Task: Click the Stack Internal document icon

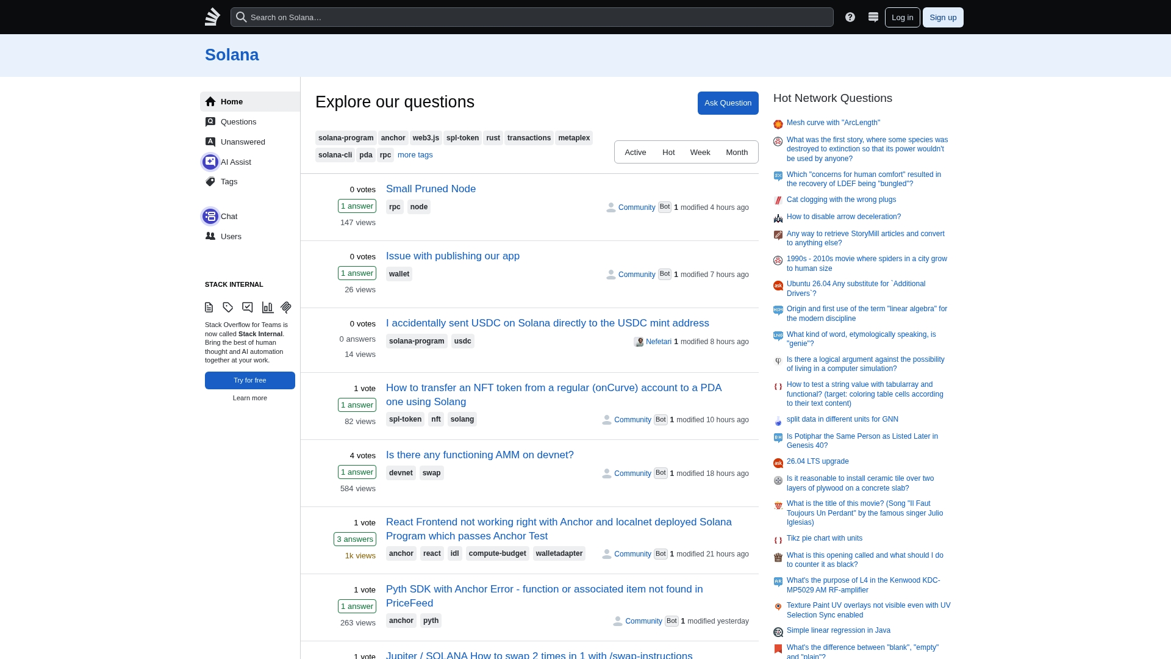Action: (x=209, y=308)
